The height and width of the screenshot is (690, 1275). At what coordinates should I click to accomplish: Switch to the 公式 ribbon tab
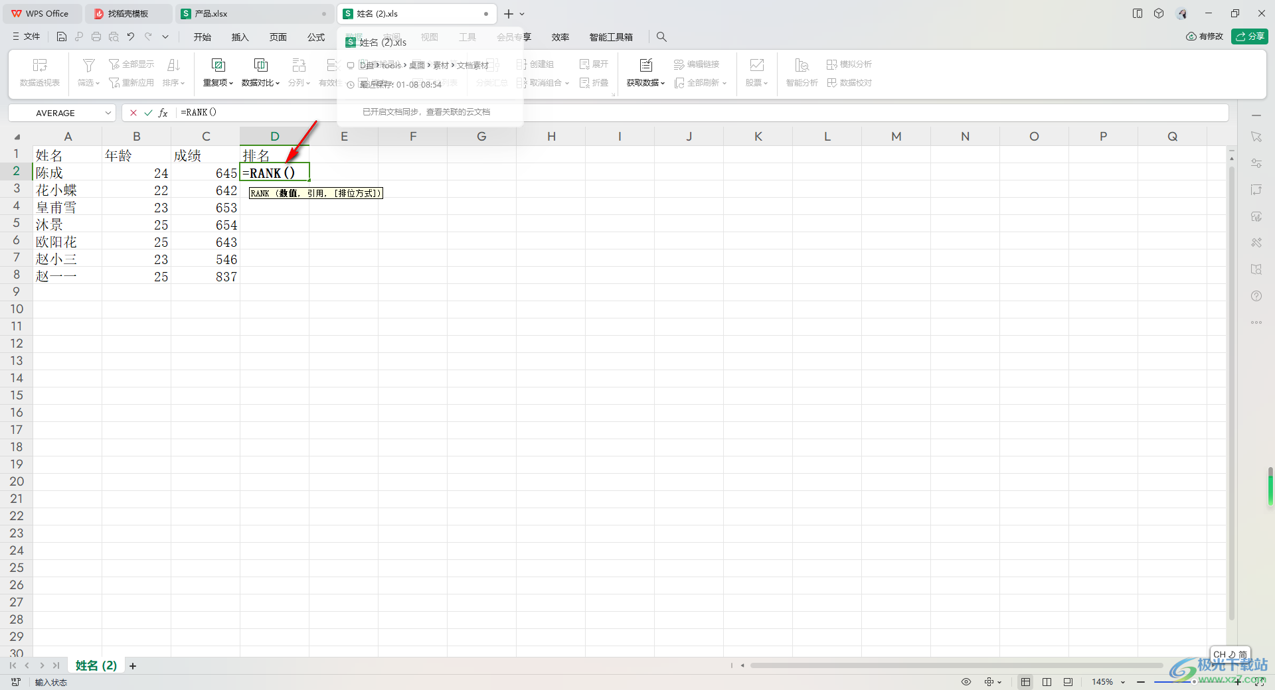pos(316,37)
